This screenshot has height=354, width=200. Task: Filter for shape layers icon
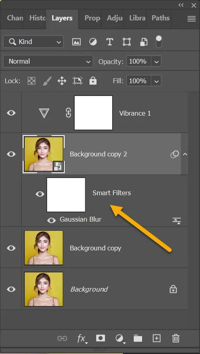tap(127, 42)
